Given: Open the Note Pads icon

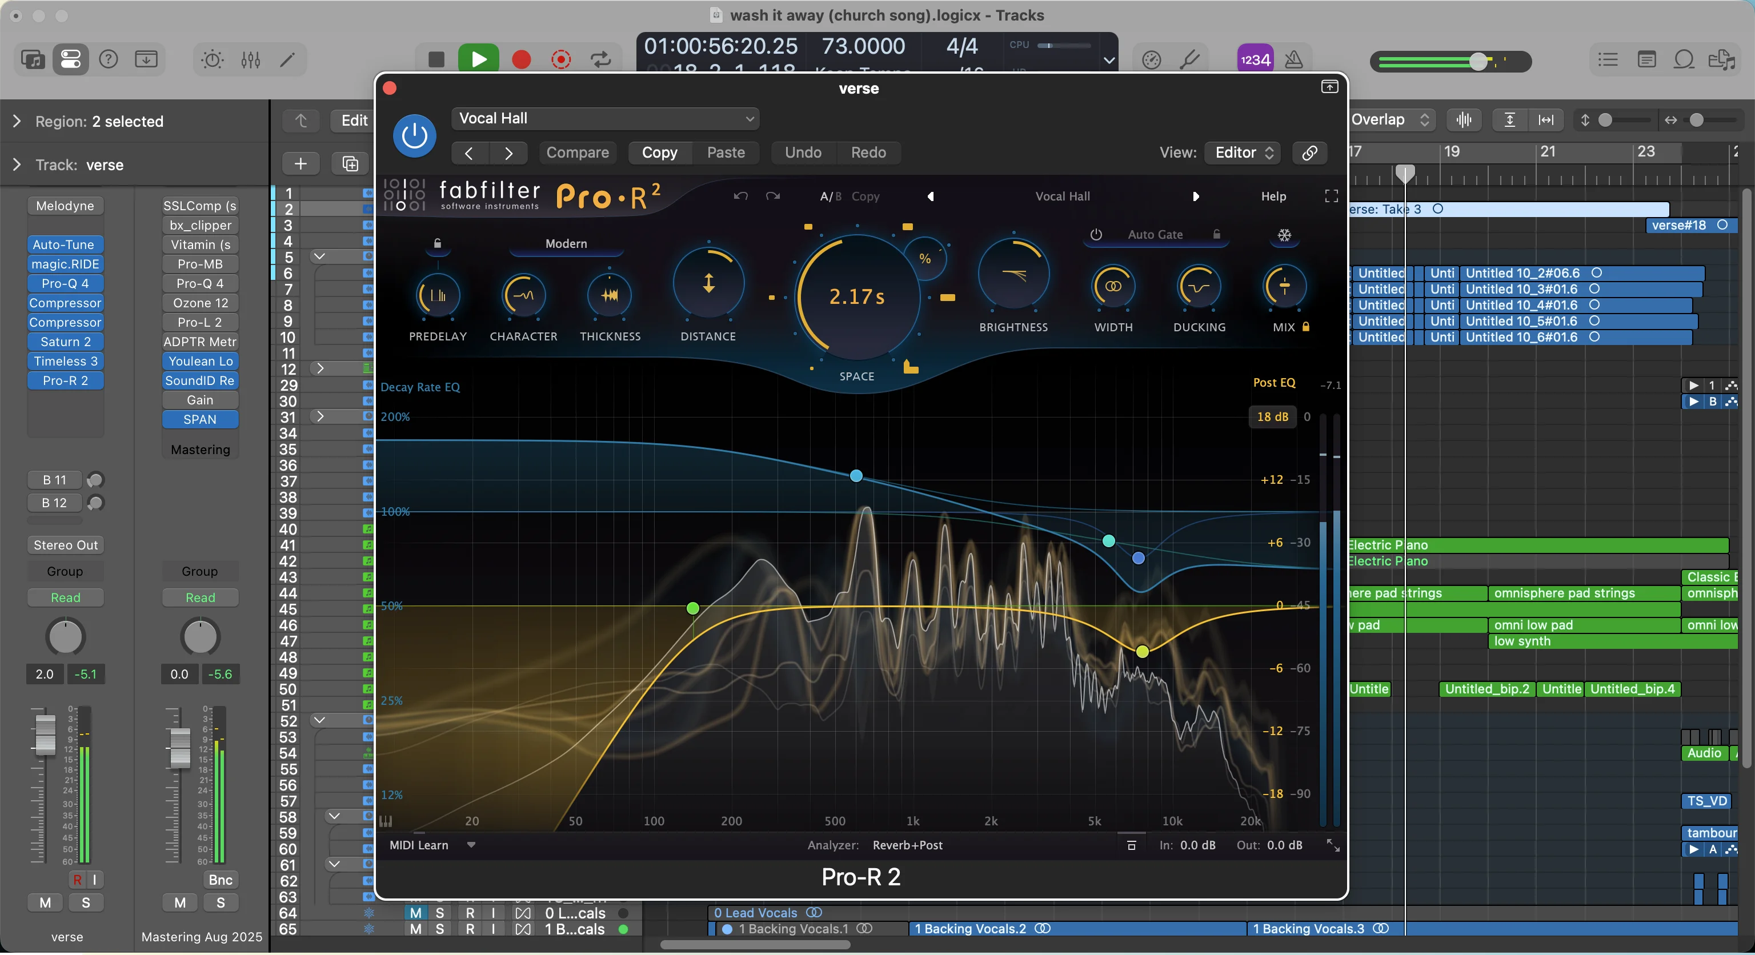Looking at the screenshot, I should 1648,60.
